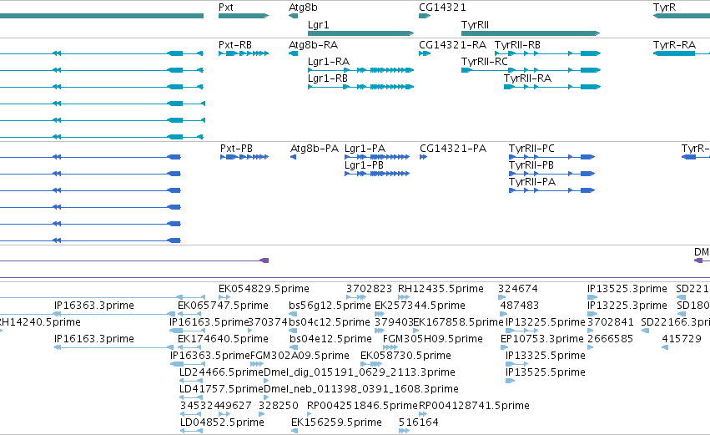Select feature 3702841
This screenshot has height=435, width=710.
coord(611,322)
